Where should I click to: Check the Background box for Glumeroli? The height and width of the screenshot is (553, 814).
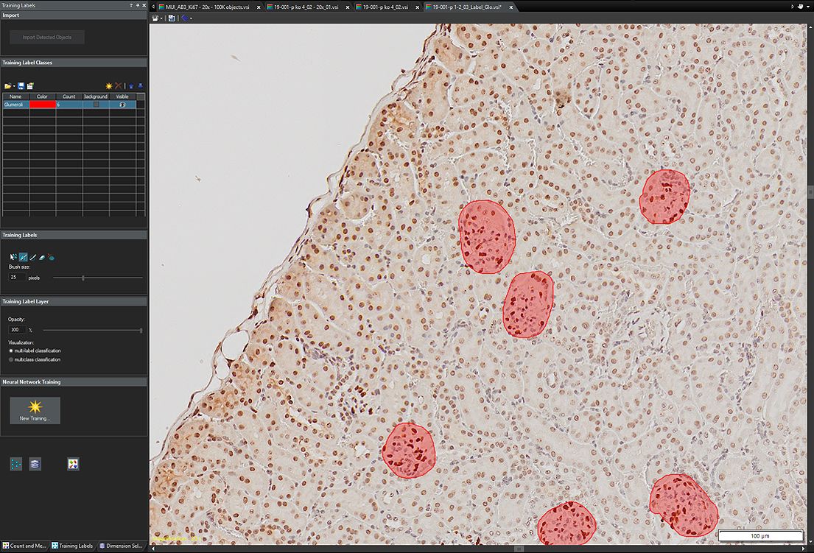pos(96,105)
